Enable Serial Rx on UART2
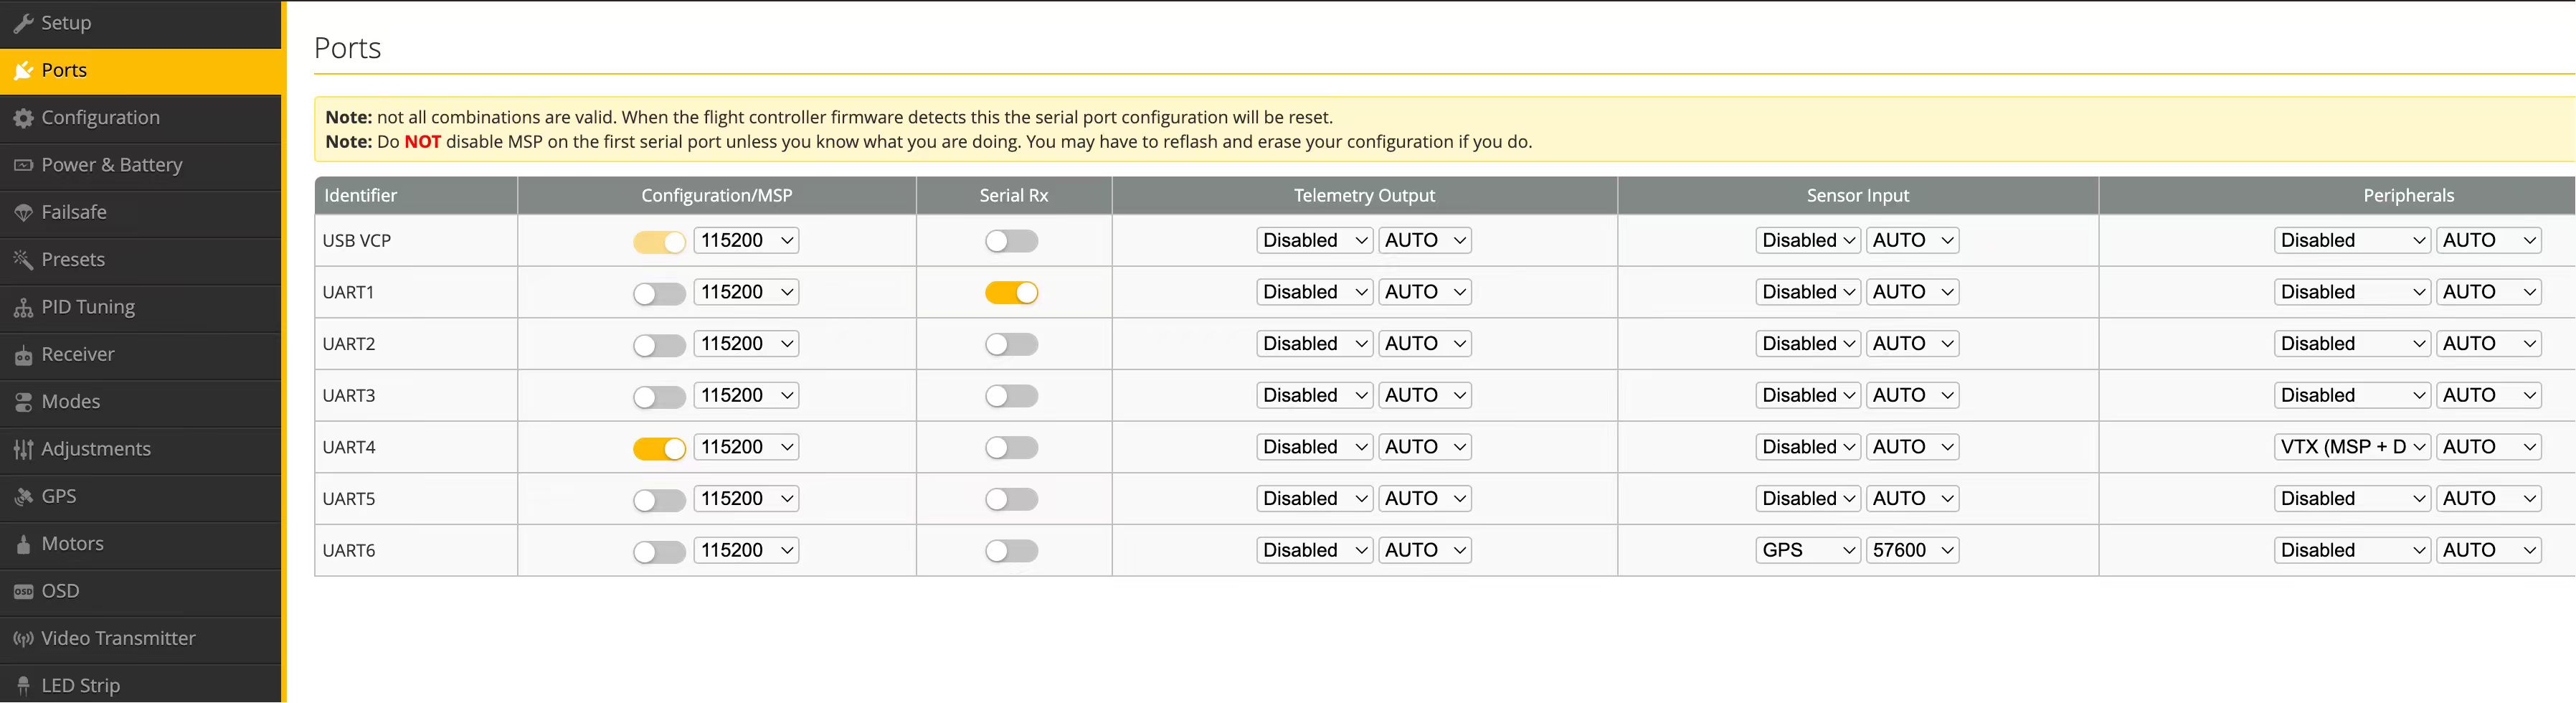The image size is (2576, 703). point(1011,344)
